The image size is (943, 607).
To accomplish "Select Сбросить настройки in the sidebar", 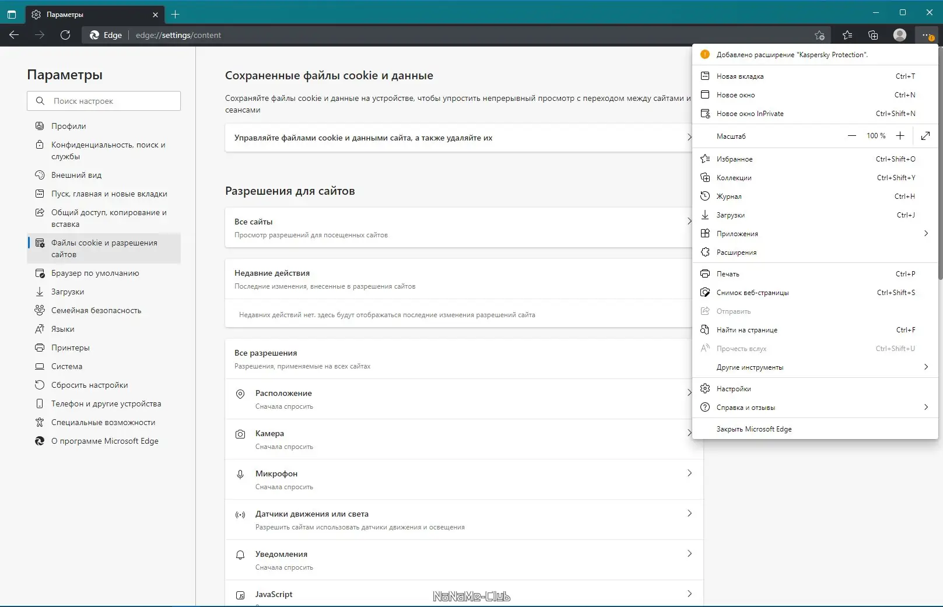I will (104, 385).
